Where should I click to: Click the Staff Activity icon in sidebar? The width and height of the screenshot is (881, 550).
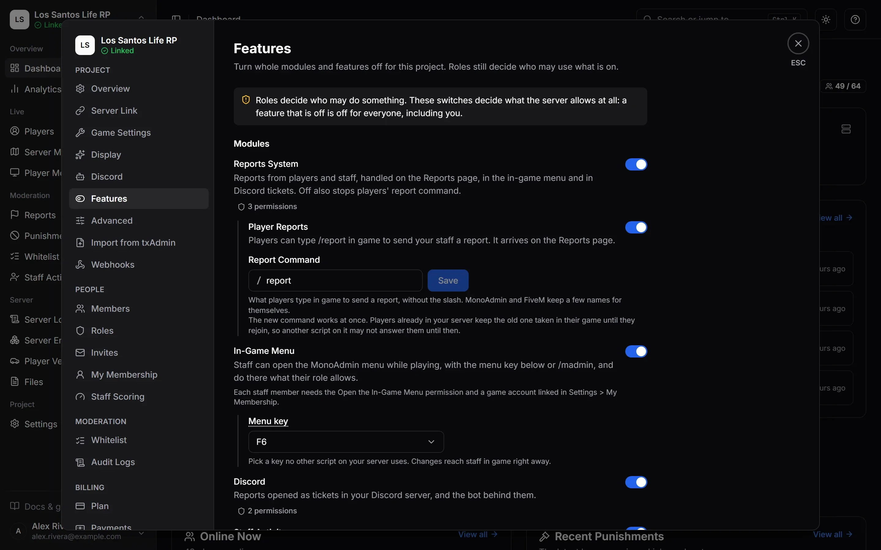click(15, 277)
